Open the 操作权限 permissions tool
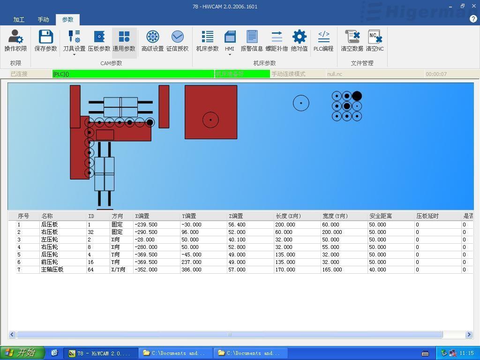 point(15,41)
